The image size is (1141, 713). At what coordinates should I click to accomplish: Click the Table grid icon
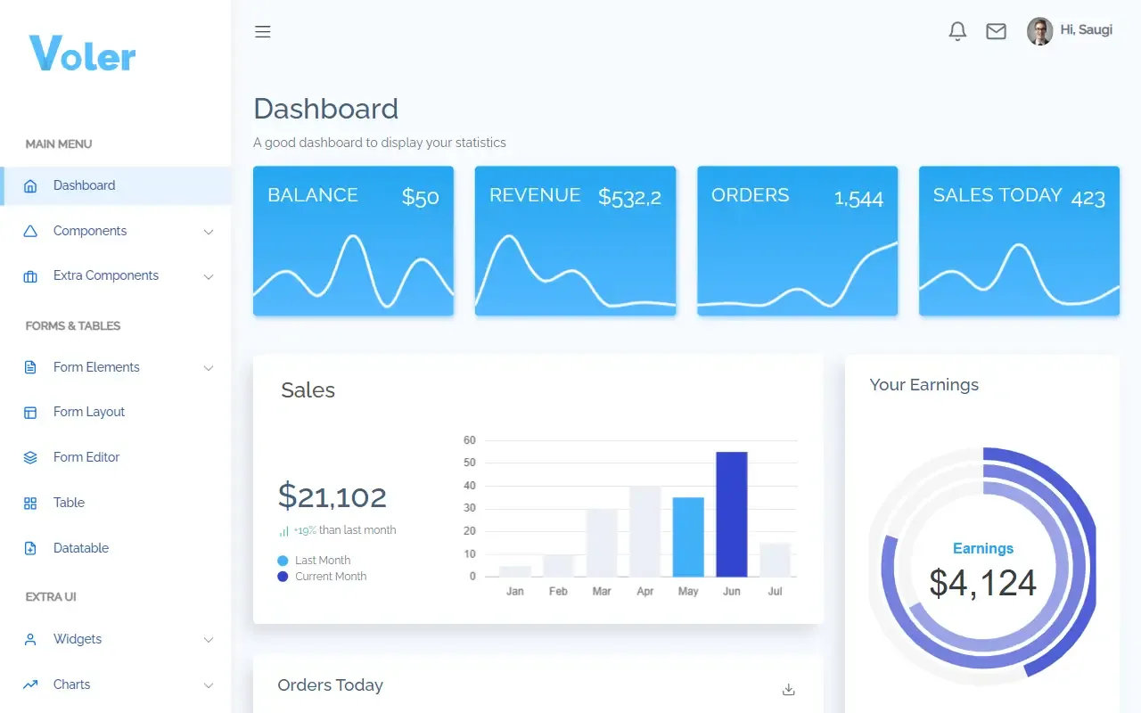[30, 504]
